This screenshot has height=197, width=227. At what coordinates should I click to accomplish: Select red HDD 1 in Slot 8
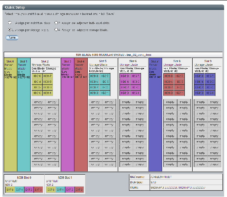pos(179,93)
